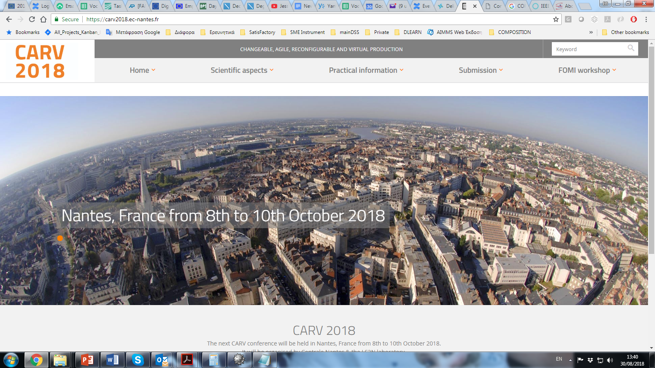Viewport: 655px width, 368px height.
Task: Click the secure padlock icon
Action: [56, 19]
